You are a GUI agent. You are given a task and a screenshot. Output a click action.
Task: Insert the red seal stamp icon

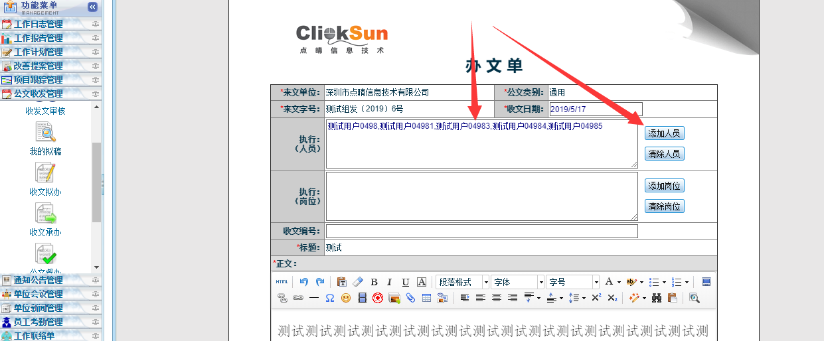point(378,298)
